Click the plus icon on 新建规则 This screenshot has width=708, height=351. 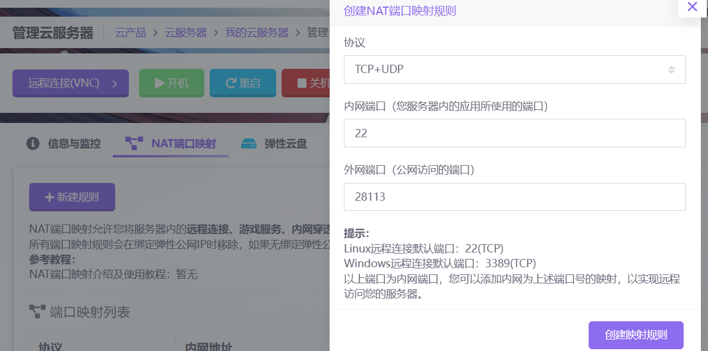coord(49,197)
